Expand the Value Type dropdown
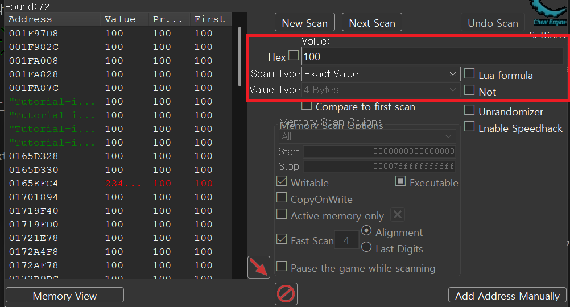Screen dimensions: 570x307 point(381,90)
